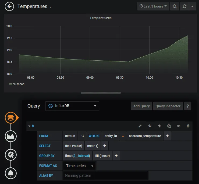Open the Last 3 hours time picker
The width and height of the screenshot is (199, 184).
(153, 6)
